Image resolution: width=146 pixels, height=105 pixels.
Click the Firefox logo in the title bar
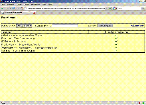1,1
